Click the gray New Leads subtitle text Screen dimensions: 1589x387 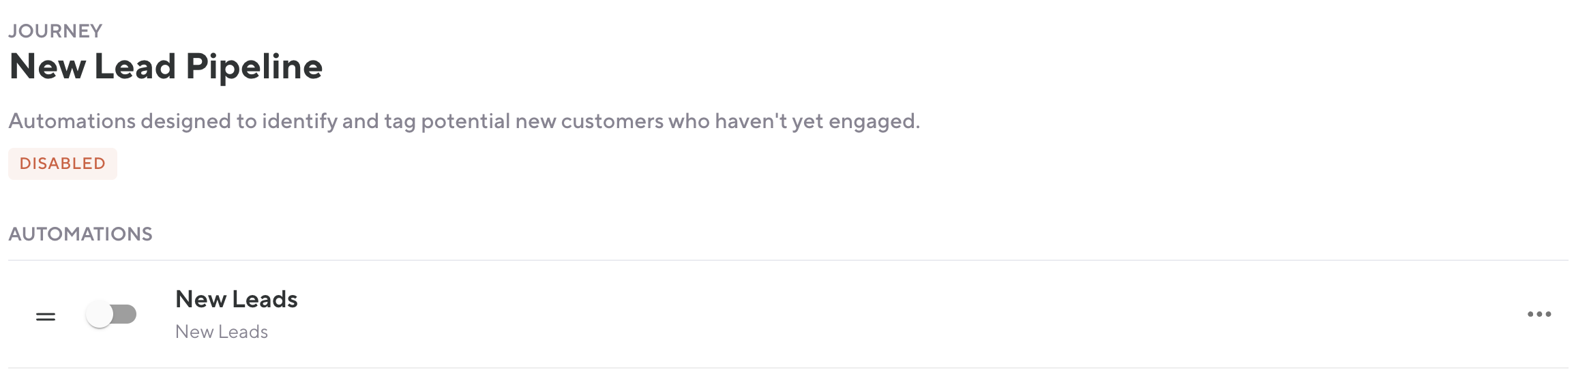(x=221, y=332)
